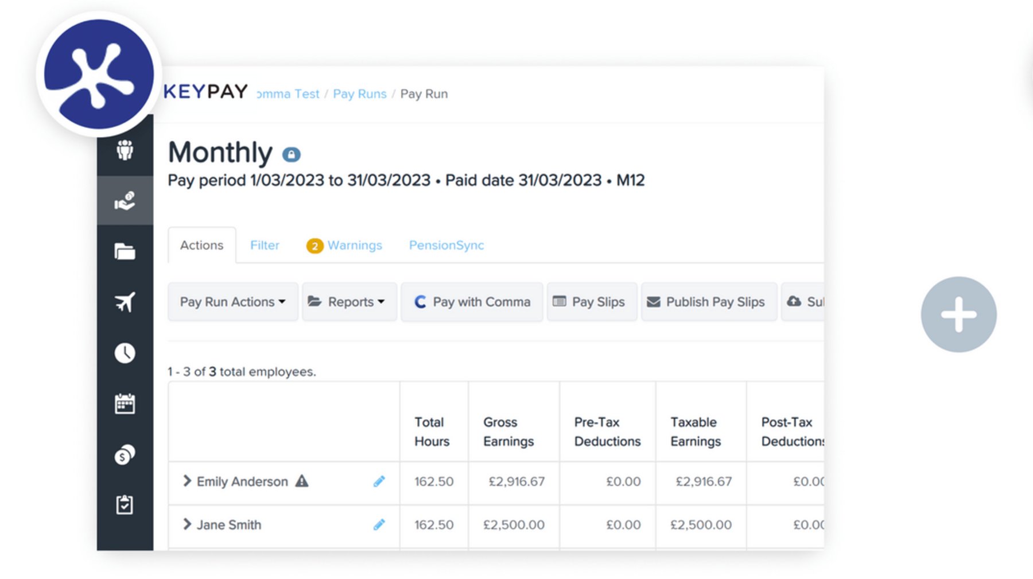Select the Employees icon in the sidebar
The height and width of the screenshot is (579, 1033).
click(x=125, y=151)
